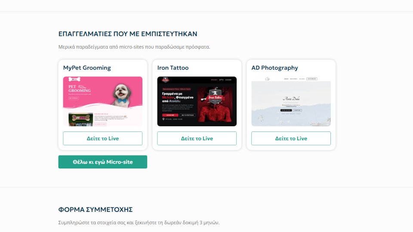Open AD Photography's 'Δείτε το Live' button
The image size is (413, 232).
291,138
